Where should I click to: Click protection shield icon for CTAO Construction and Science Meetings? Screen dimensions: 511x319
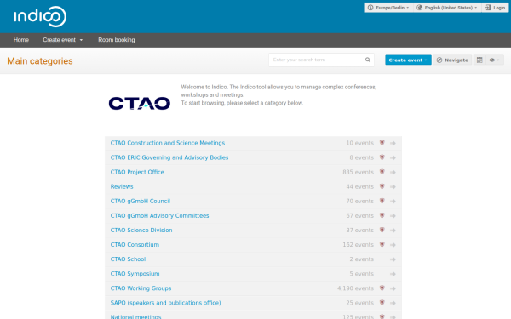[382, 143]
